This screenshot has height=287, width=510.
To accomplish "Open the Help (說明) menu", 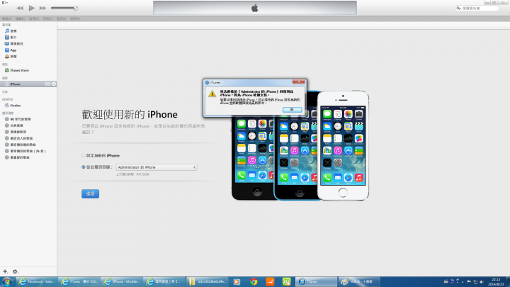I will click(x=75, y=19).
